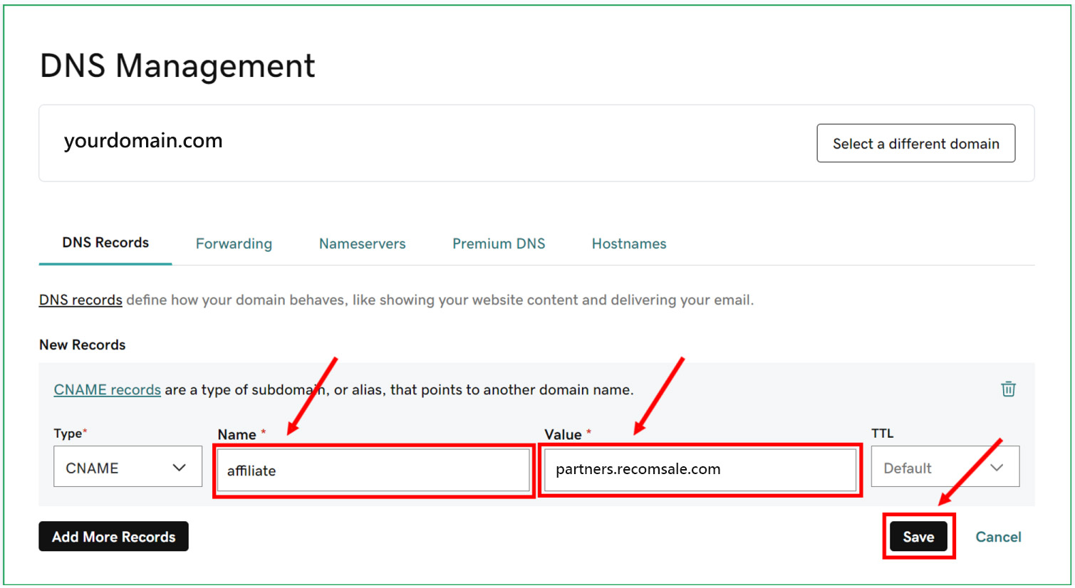1075x588 pixels.
Task: Switch to the DNS Records tab
Action: [x=105, y=243]
